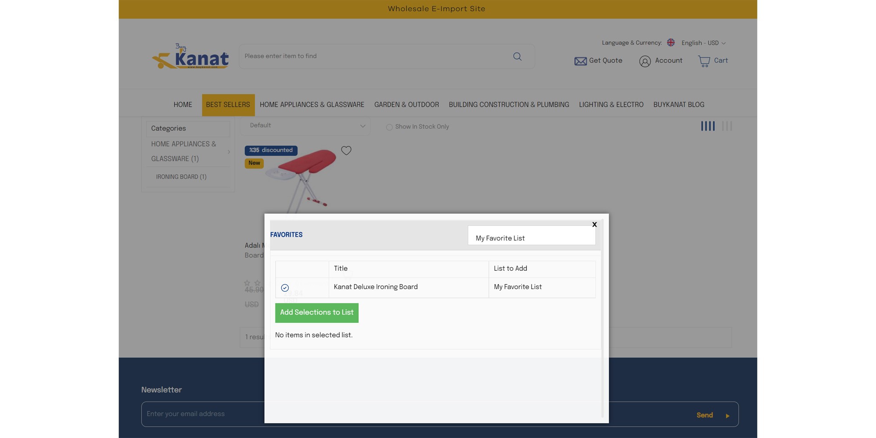Click the Favorites dialog scrollbar

pos(602,318)
